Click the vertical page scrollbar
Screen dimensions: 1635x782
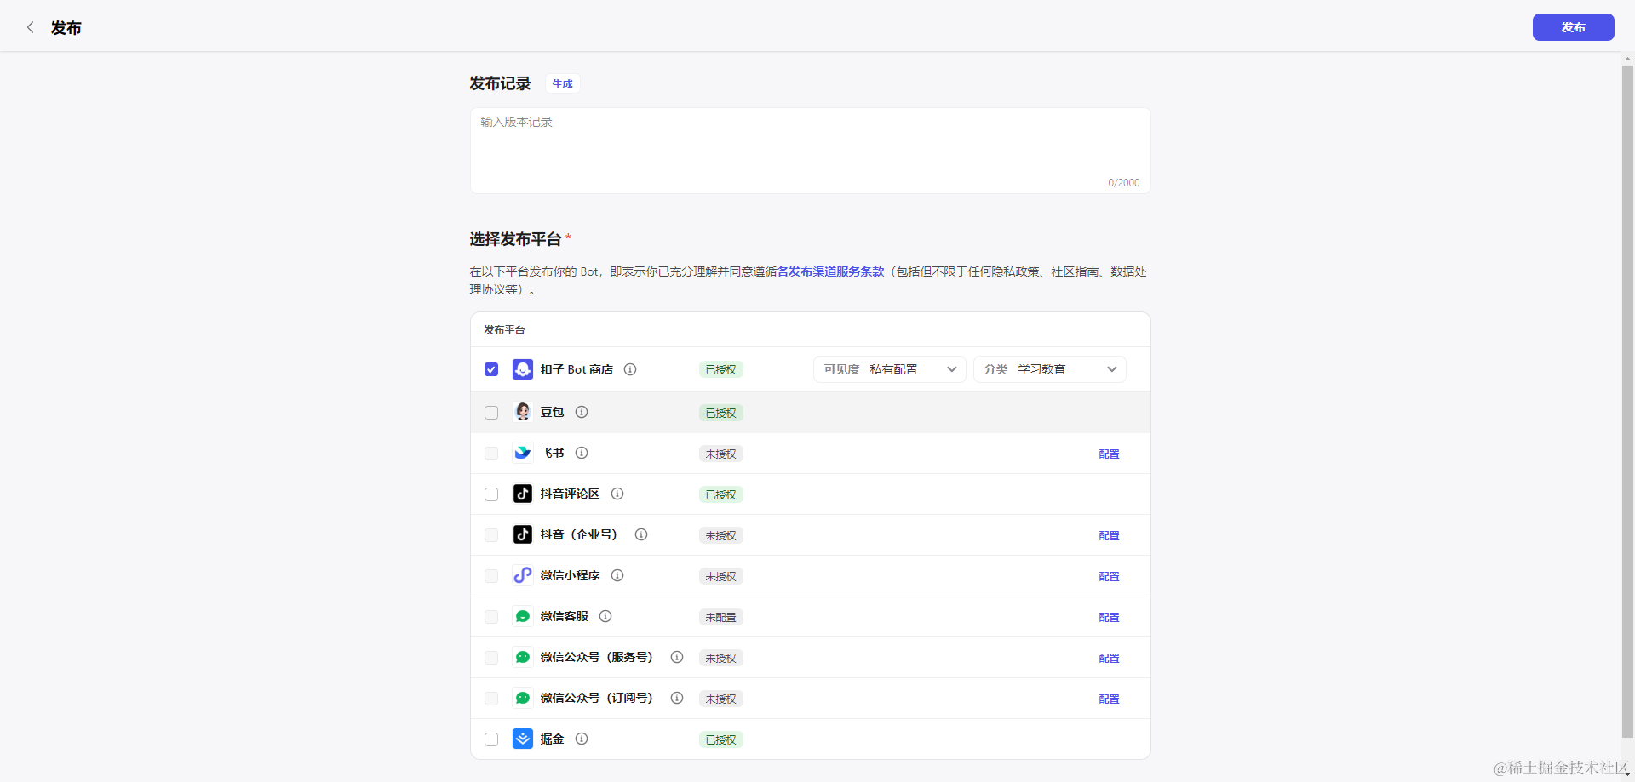click(1627, 401)
